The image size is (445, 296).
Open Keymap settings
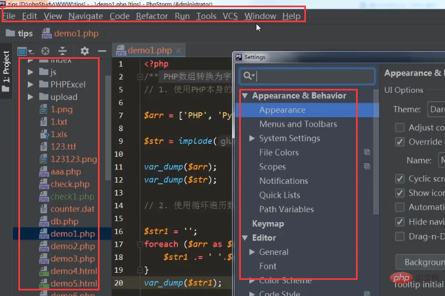click(268, 223)
